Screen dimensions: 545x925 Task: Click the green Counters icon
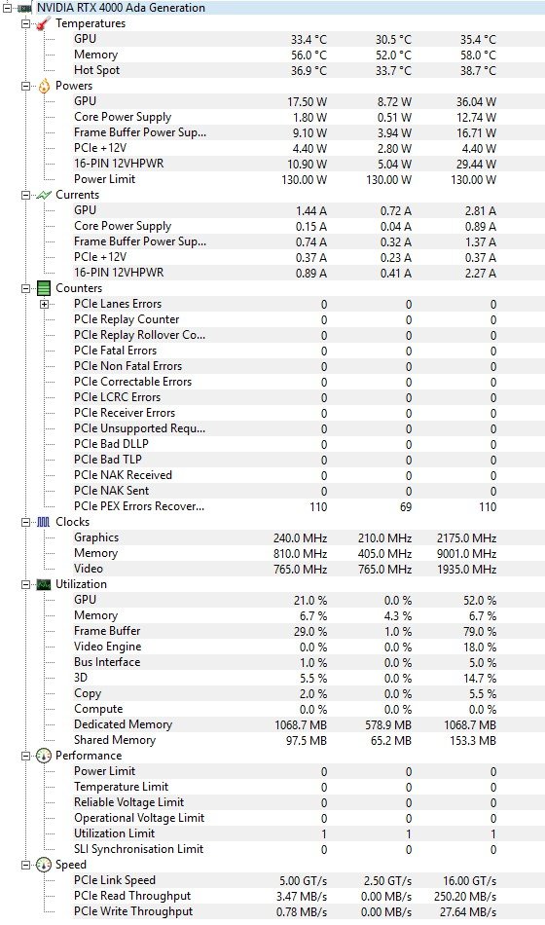click(x=44, y=288)
